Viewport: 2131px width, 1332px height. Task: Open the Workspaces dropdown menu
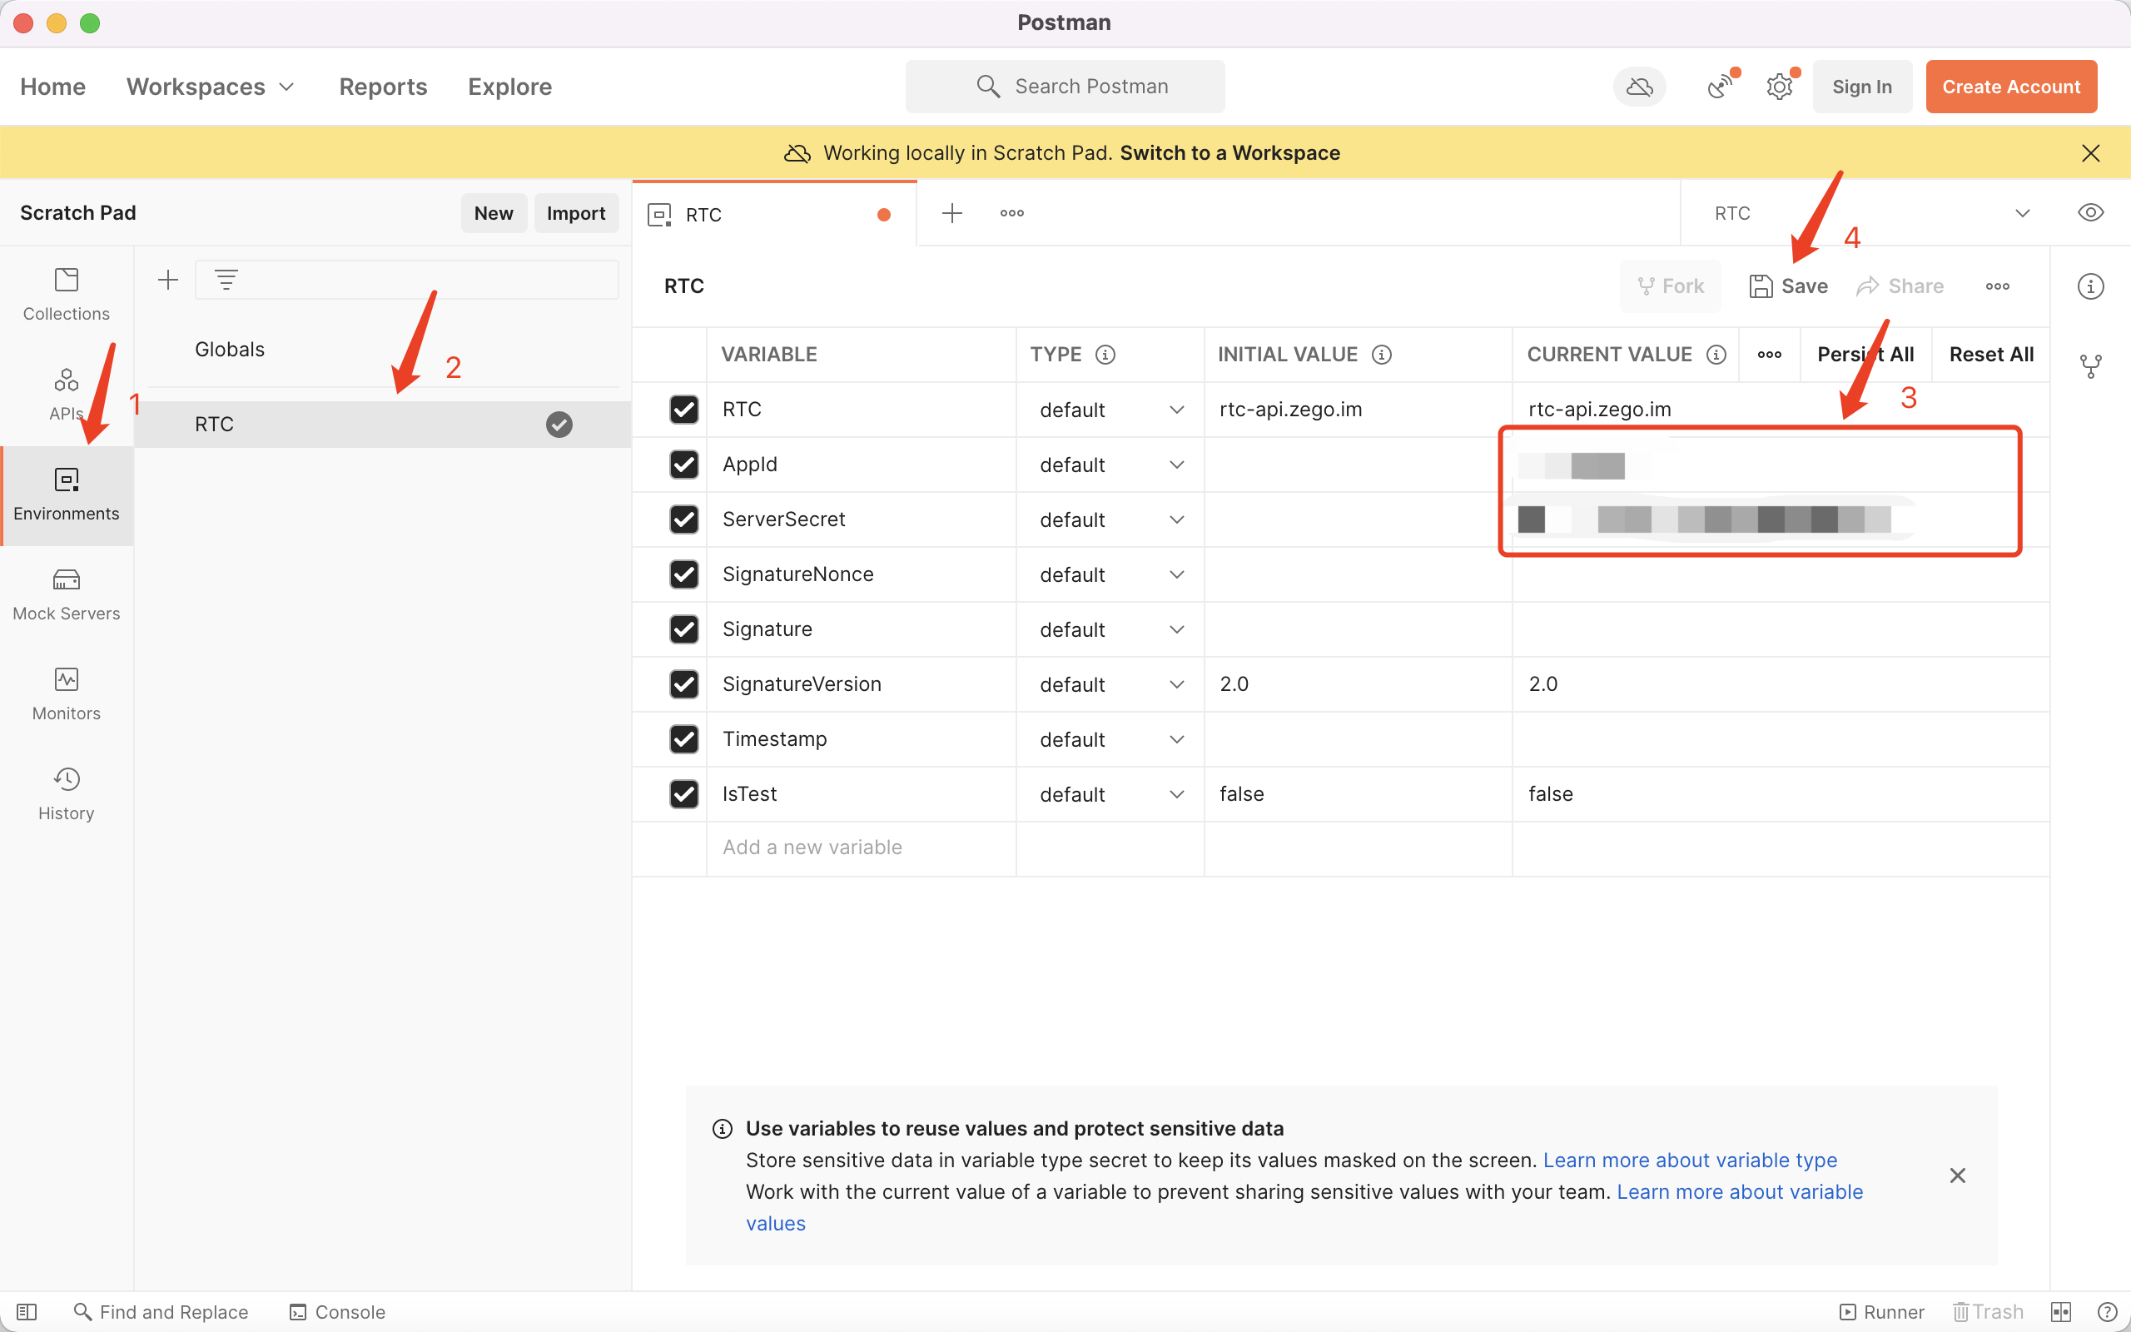(x=210, y=87)
